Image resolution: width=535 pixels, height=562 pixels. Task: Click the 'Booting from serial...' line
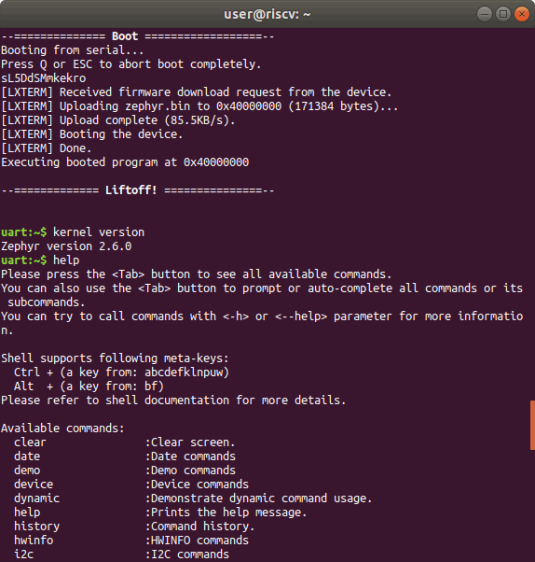pyautogui.click(x=73, y=50)
